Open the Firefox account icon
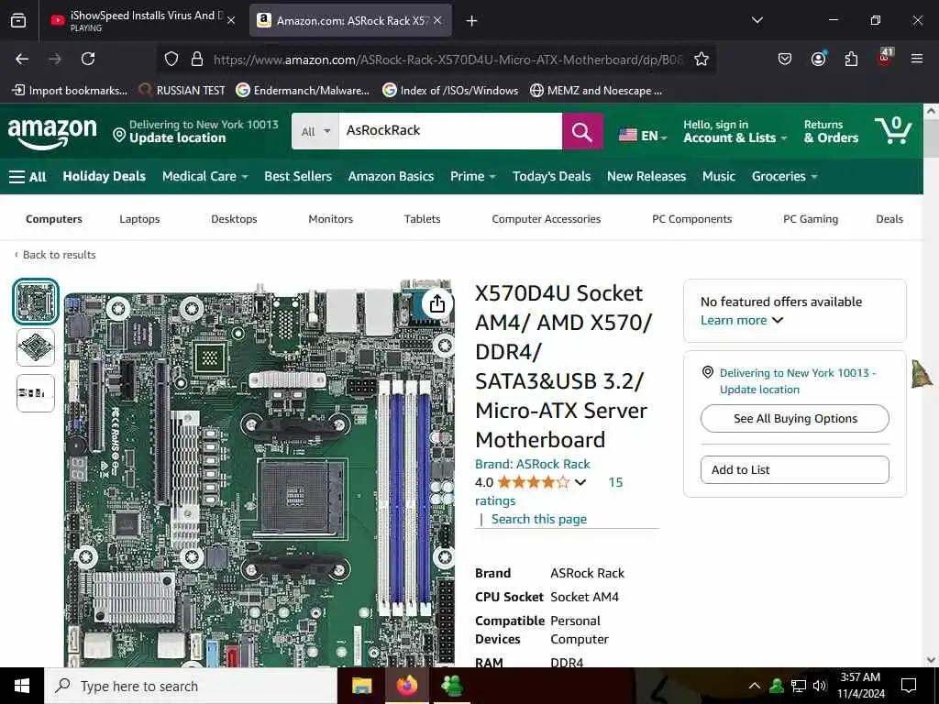Viewport: 939px width, 704px height. [x=818, y=59]
